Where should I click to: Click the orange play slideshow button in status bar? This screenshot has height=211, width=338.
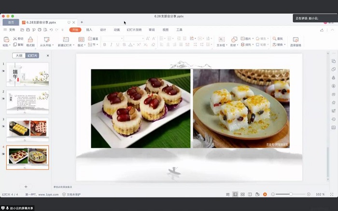click(x=265, y=194)
